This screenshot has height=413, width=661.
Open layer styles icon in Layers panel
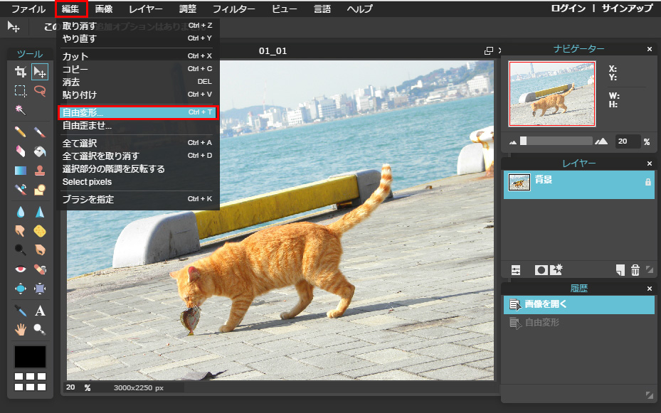click(556, 269)
